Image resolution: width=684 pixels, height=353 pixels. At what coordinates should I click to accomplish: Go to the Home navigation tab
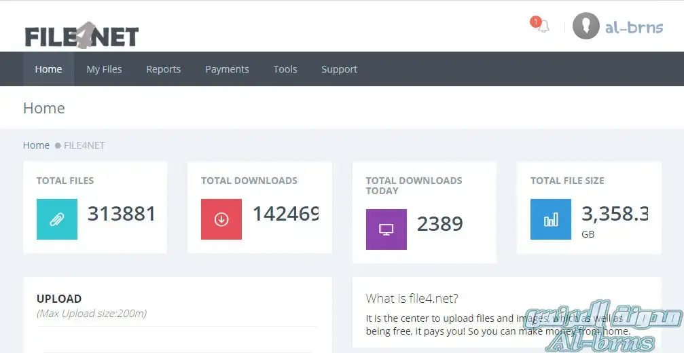pyautogui.click(x=48, y=69)
